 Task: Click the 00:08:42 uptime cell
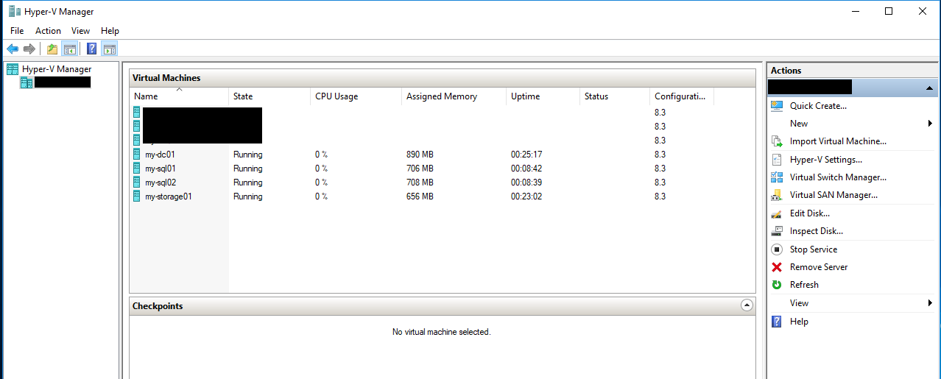[x=526, y=169]
